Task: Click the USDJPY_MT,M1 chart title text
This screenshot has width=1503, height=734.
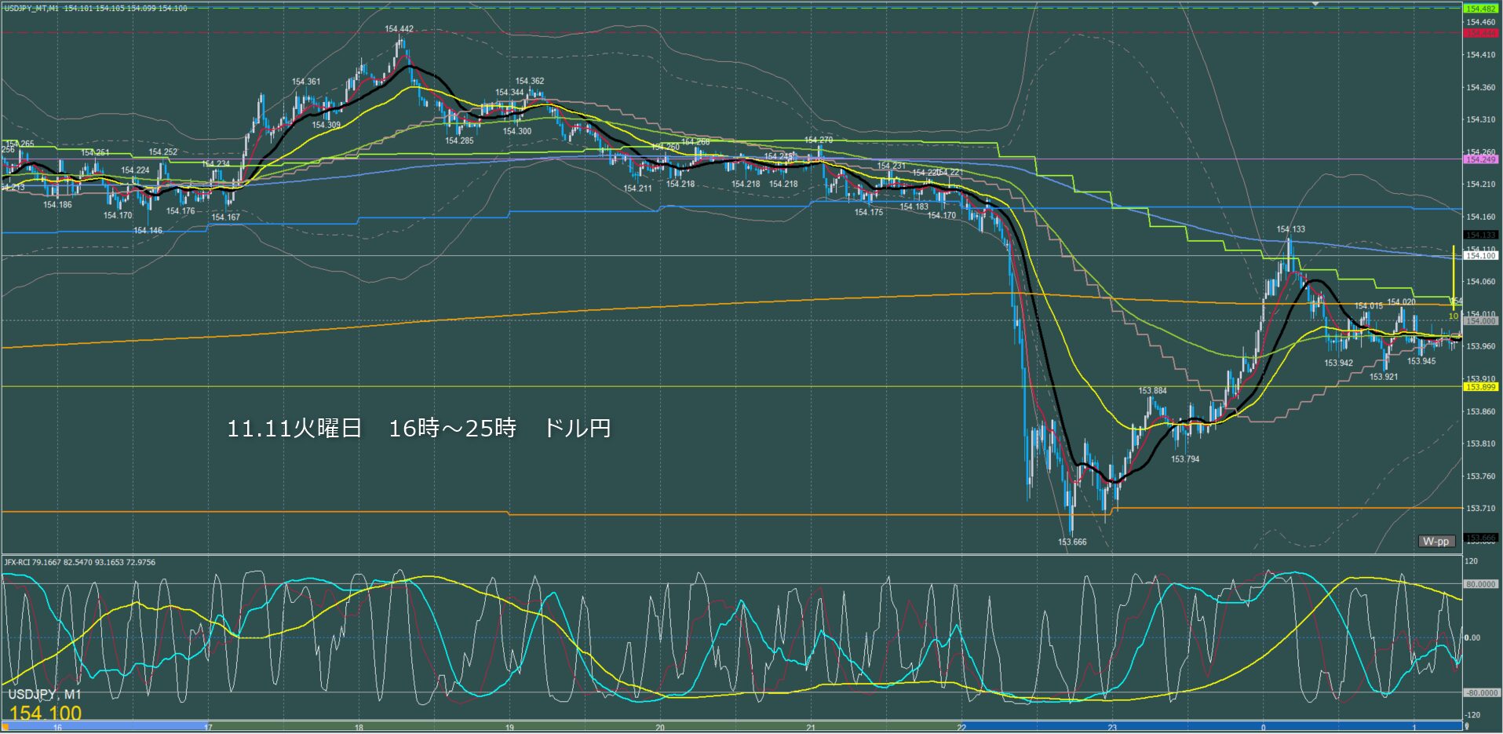Action: [x=31, y=8]
